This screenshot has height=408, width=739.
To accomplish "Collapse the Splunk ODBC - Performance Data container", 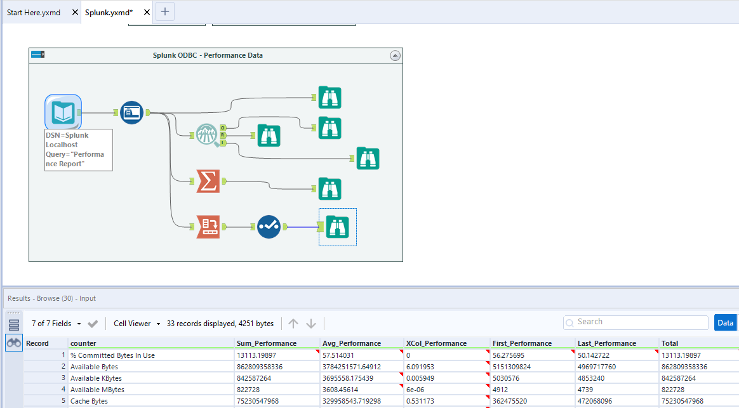I will tap(395, 55).
